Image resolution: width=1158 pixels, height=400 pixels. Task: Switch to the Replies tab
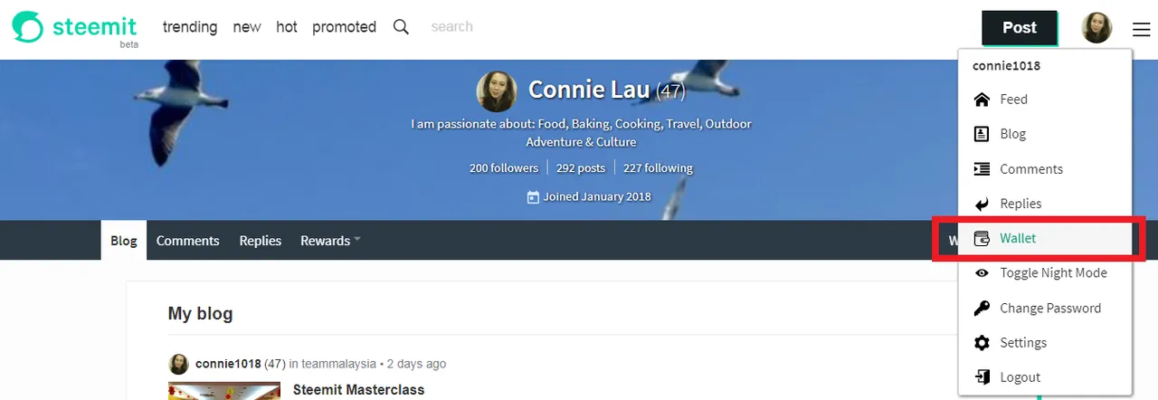pos(260,241)
